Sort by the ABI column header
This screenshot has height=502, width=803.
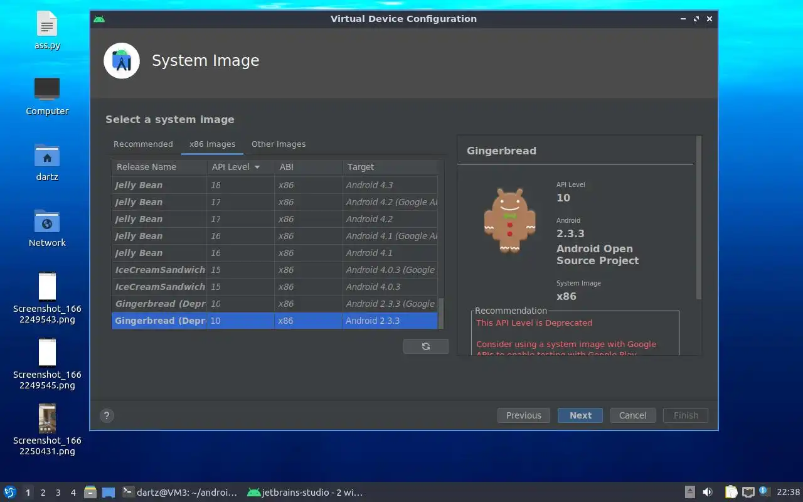pos(309,167)
